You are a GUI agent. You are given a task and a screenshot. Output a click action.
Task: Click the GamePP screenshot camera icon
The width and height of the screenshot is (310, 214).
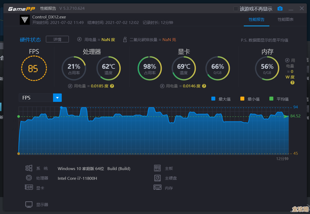click(x=280, y=8)
